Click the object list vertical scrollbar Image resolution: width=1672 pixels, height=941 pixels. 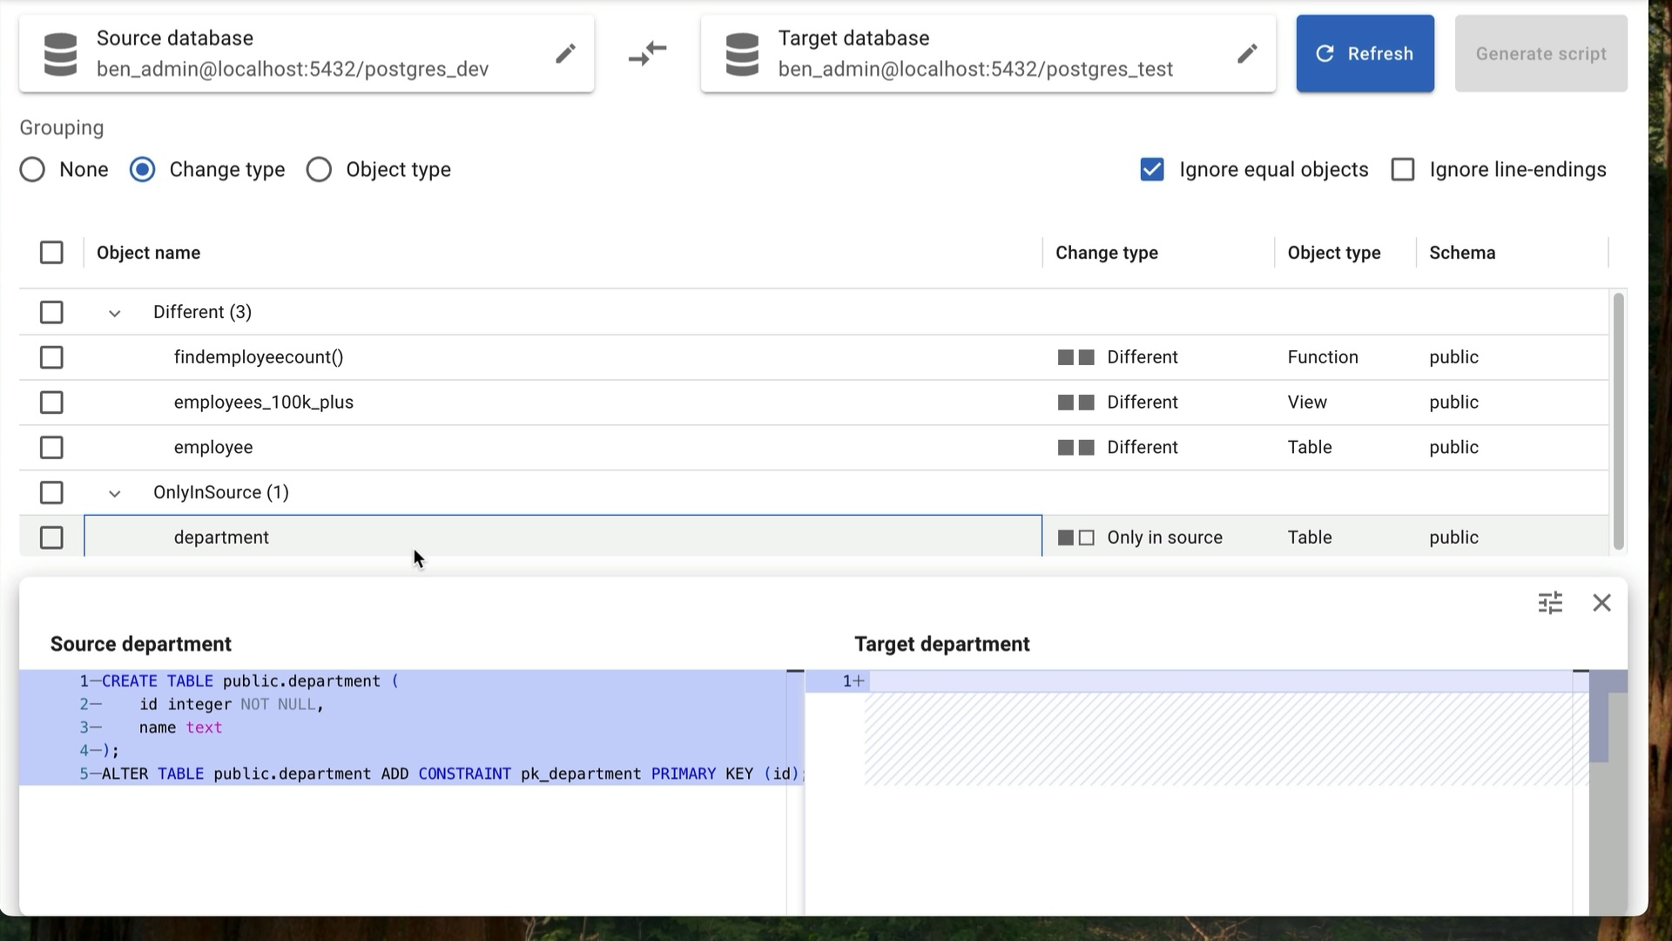coord(1618,421)
